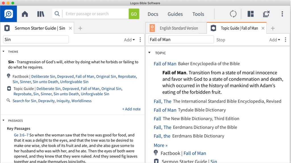Open the Tools menu
Viewport: 291px width, 163px height.
[198, 14]
